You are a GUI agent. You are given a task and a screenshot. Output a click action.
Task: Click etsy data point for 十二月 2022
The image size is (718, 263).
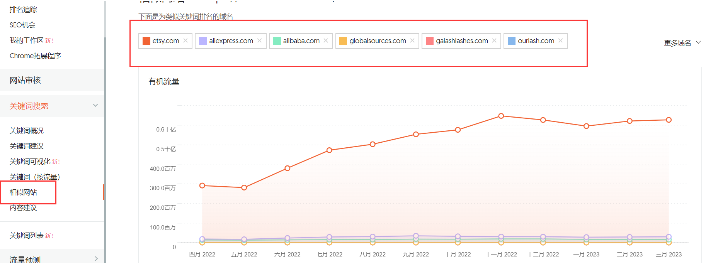[x=543, y=120]
